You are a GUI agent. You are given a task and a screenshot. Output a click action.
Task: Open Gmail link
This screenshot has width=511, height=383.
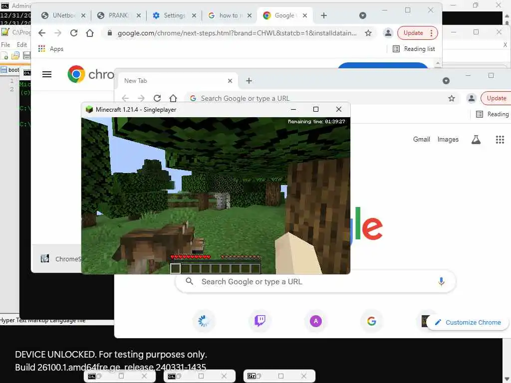coord(421,140)
